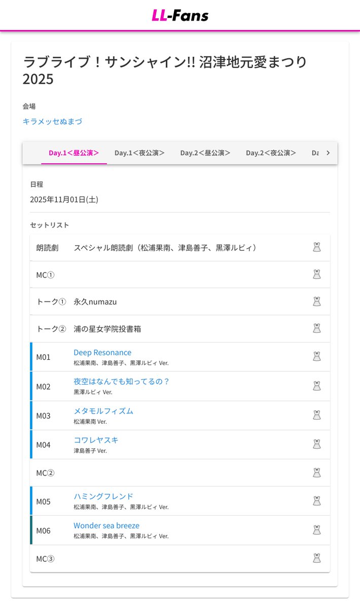Click the costume icon in the MC③ row
The image size is (360, 609).
(x=317, y=559)
